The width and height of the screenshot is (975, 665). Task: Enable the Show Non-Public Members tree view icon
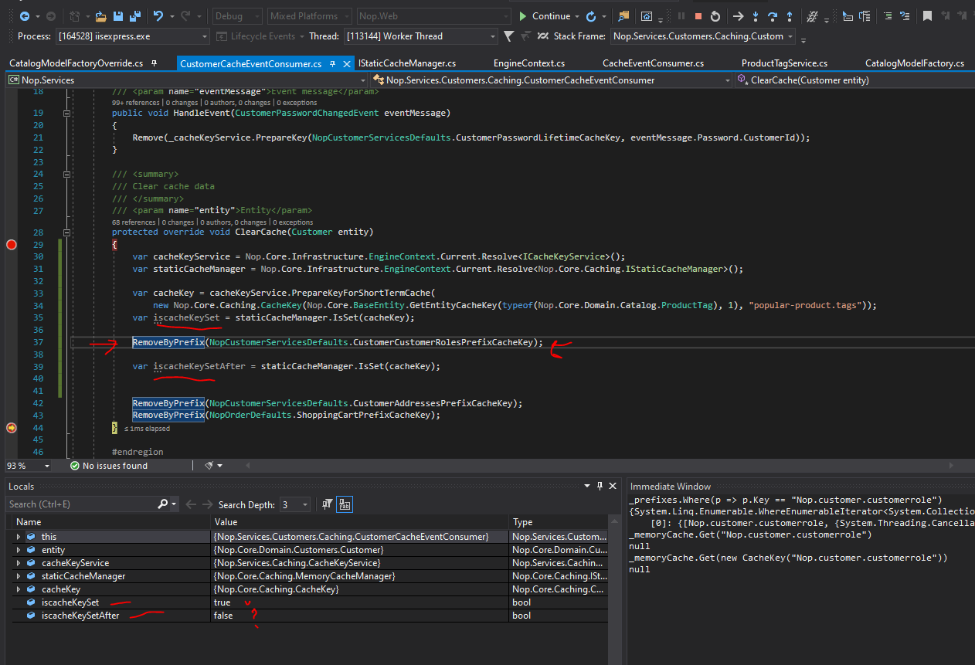(345, 504)
